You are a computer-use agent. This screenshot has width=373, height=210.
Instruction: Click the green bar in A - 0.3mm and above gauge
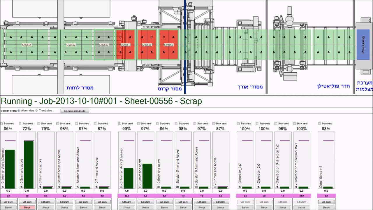click(29, 164)
